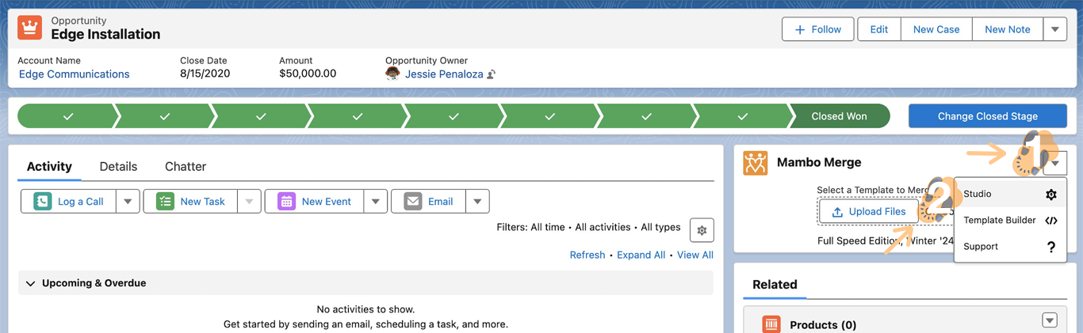The height and width of the screenshot is (333, 1083).
Task: Open the activity filter settings gear
Action: click(702, 230)
